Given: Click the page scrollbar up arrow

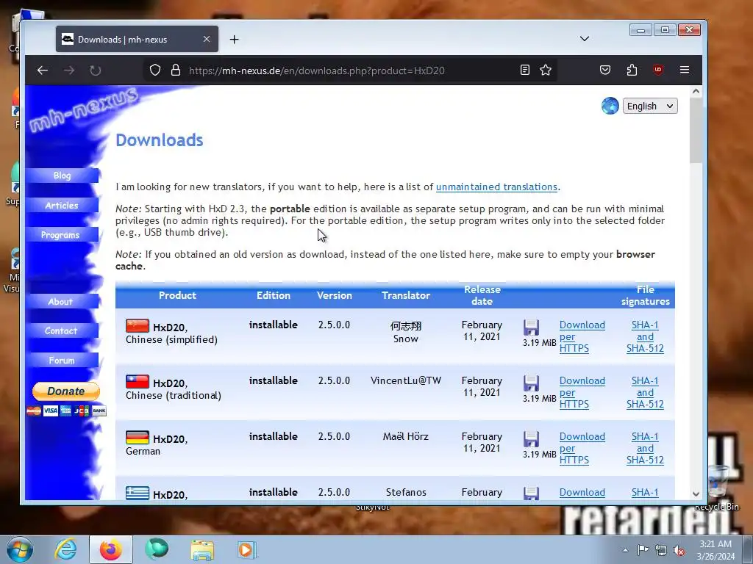Looking at the screenshot, I should click(696, 91).
